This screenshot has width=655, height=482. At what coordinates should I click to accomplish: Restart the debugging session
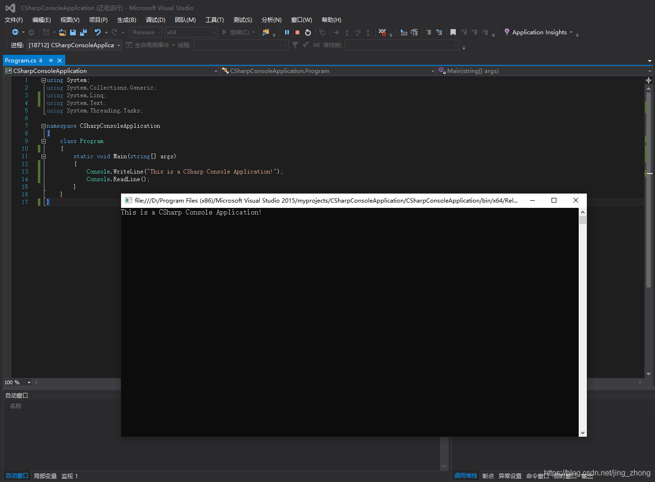coord(308,32)
